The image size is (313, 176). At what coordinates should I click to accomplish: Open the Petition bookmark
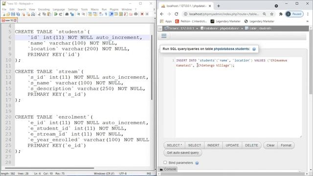pos(191,21)
